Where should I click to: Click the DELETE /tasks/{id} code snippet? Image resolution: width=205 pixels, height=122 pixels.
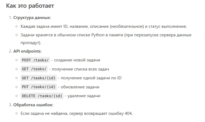pyautogui.click(x=42, y=96)
